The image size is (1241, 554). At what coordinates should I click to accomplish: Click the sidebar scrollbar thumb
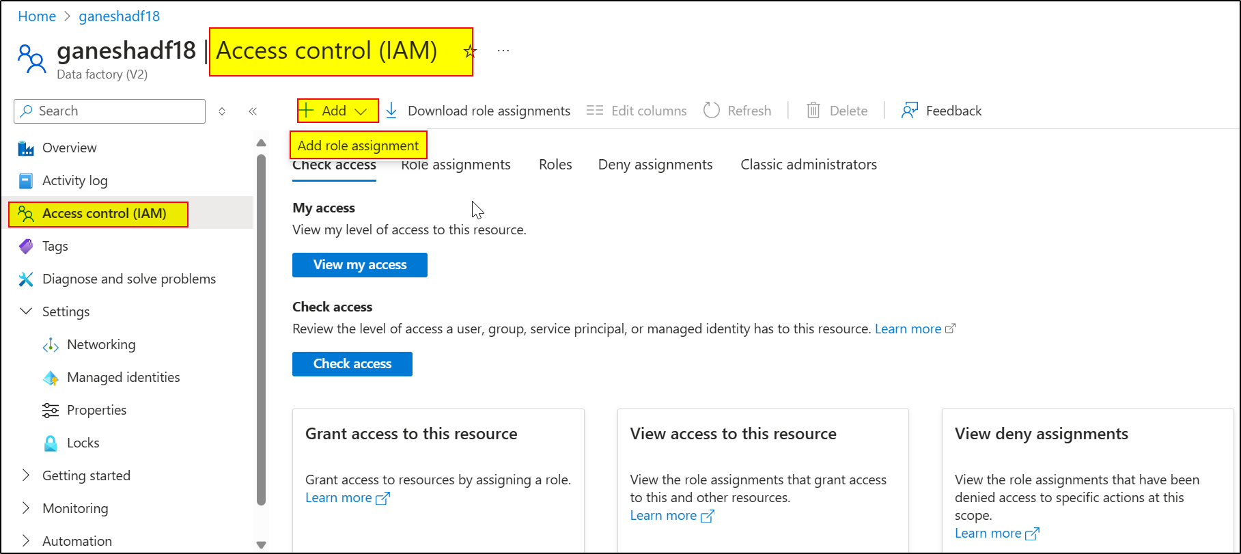[x=261, y=329]
